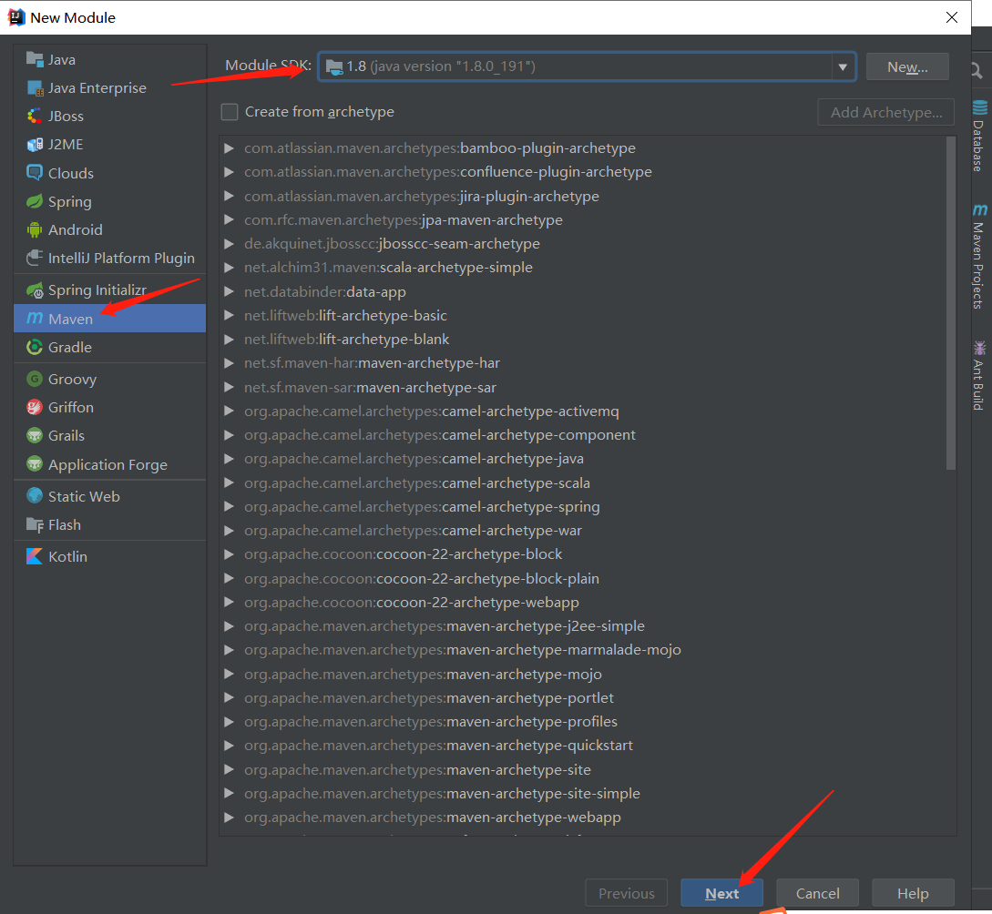The width and height of the screenshot is (992, 914).
Task: Select the Grails icon
Action: (x=35, y=435)
